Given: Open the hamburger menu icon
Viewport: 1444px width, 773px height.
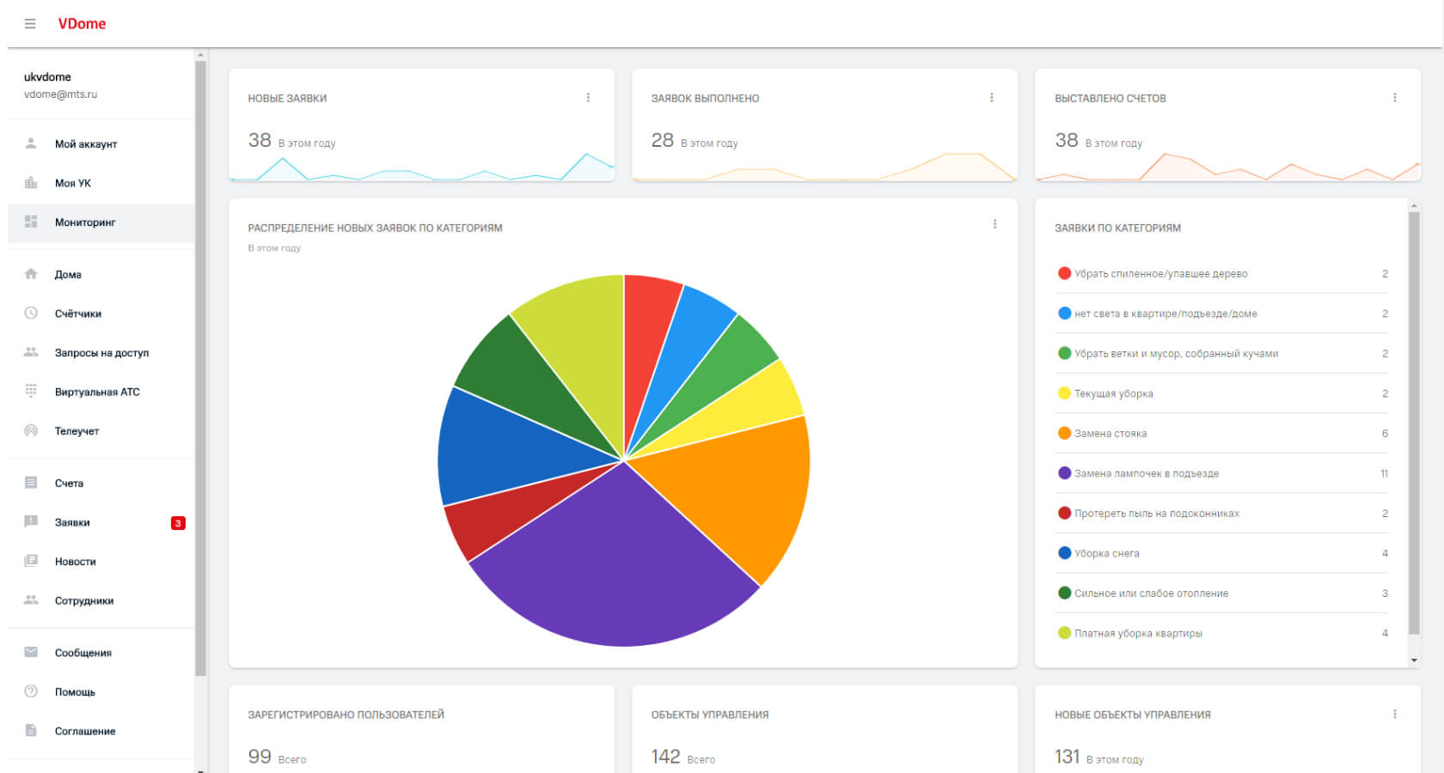Looking at the screenshot, I should tap(30, 24).
